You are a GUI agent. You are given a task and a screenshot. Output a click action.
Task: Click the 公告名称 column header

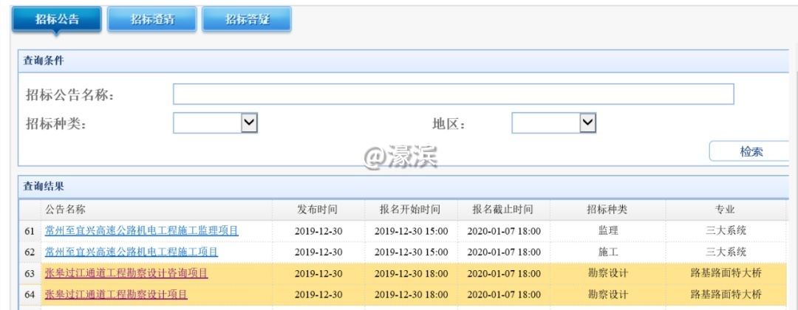click(65, 210)
